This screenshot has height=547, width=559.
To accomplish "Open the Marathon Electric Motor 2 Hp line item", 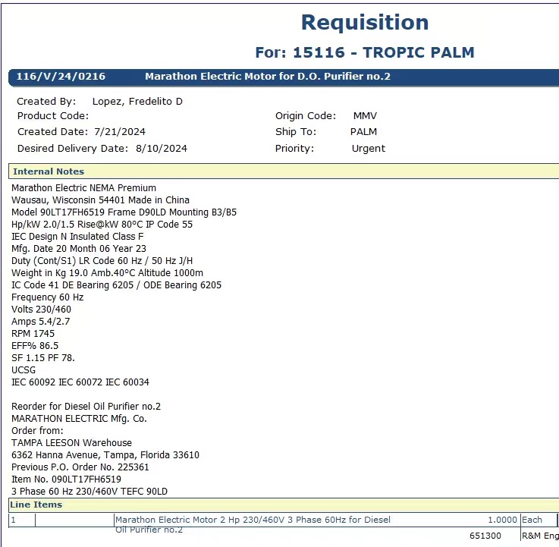I will pyautogui.click(x=253, y=520).
